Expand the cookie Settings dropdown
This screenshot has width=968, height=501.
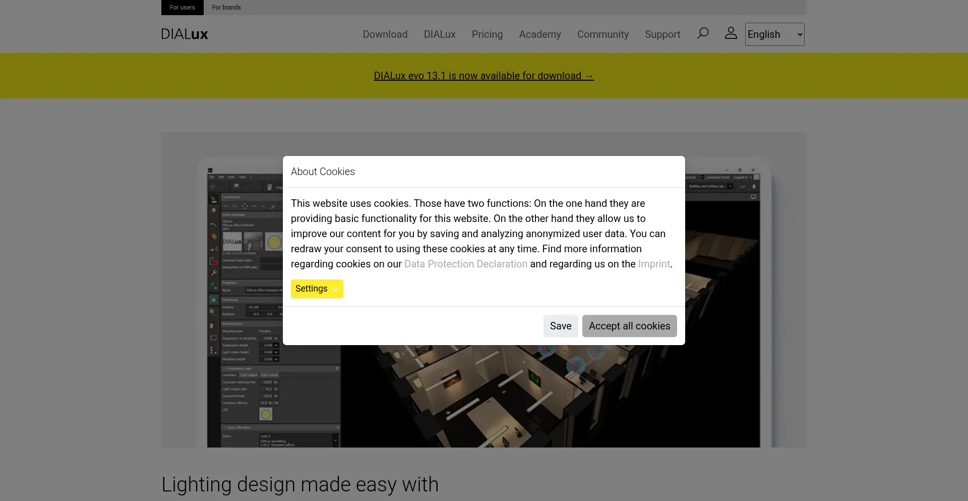coord(317,289)
